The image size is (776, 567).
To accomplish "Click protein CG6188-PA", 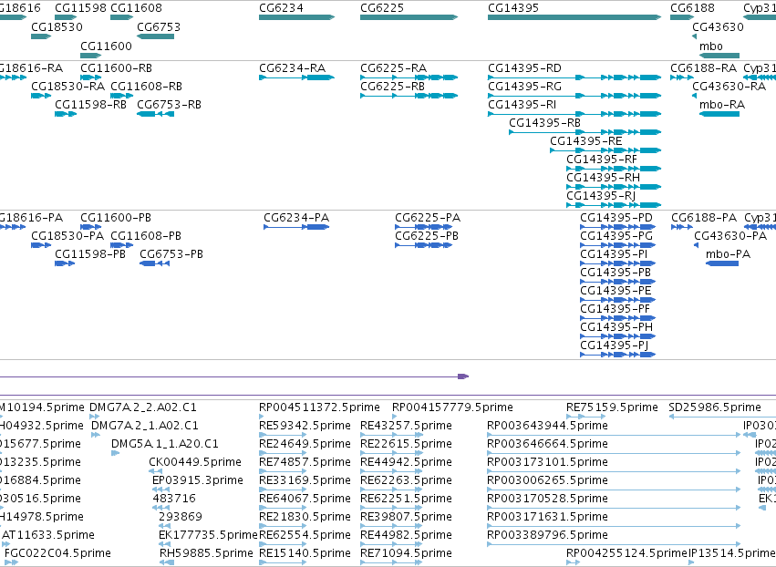I will [682, 227].
